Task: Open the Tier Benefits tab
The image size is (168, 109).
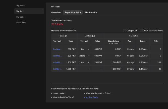Action: click(91, 13)
